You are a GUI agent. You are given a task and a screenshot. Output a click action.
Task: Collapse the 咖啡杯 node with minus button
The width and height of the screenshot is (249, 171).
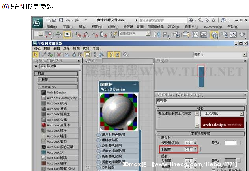click(135, 84)
